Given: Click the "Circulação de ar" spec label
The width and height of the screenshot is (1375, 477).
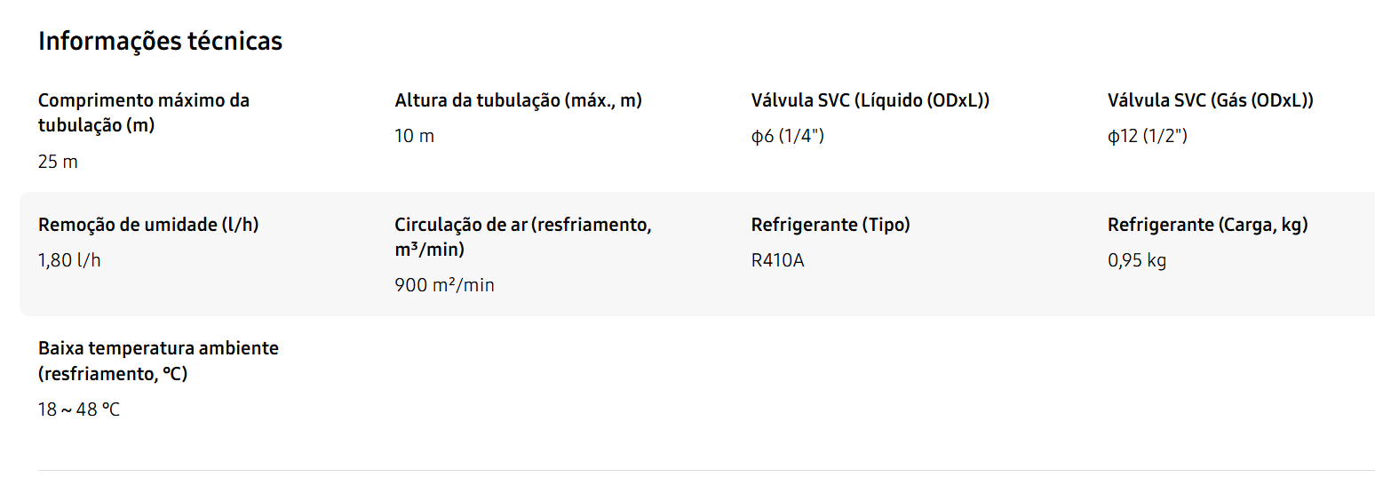Looking at the screenshot, I should pos(522,237).
